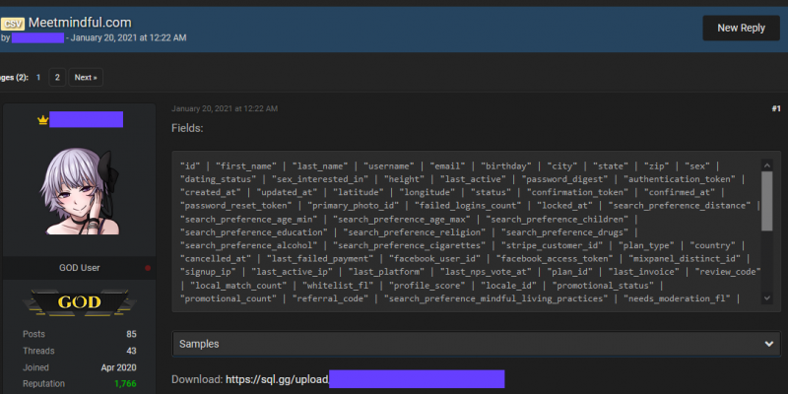Open the Meetmindful.com thread title
The height and width of the screenshot is (394, 788).
pos(80,23)
